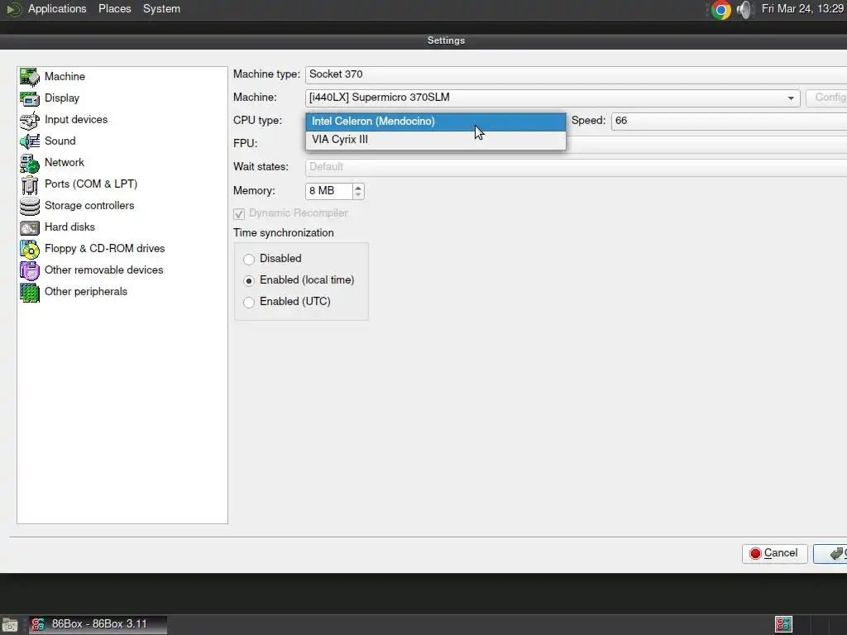The image size is (847, 635).
Task: Toggle the Dynamic Recompiler checkbox
Action: pos(239,214)
